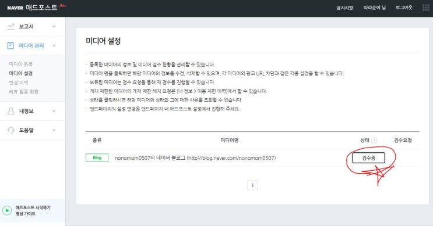Expand the 내정보 chevron
This screenshot has width=433, height=226.
coord(54,111)
